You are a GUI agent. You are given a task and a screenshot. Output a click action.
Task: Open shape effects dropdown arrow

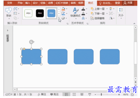tap(66, 18)
